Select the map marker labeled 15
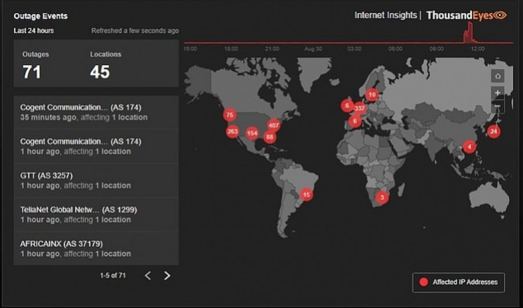Viewport: 523px width, 308px height. pyautogui.click(x=306, y=195)
